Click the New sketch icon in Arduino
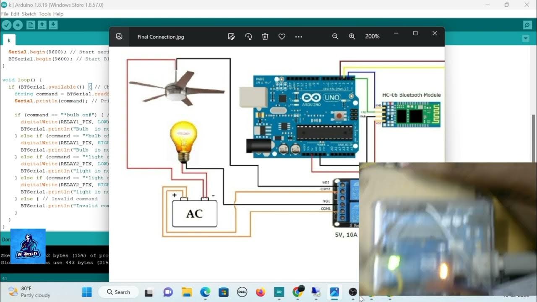537x302 pixels. [x=31, y=25]
